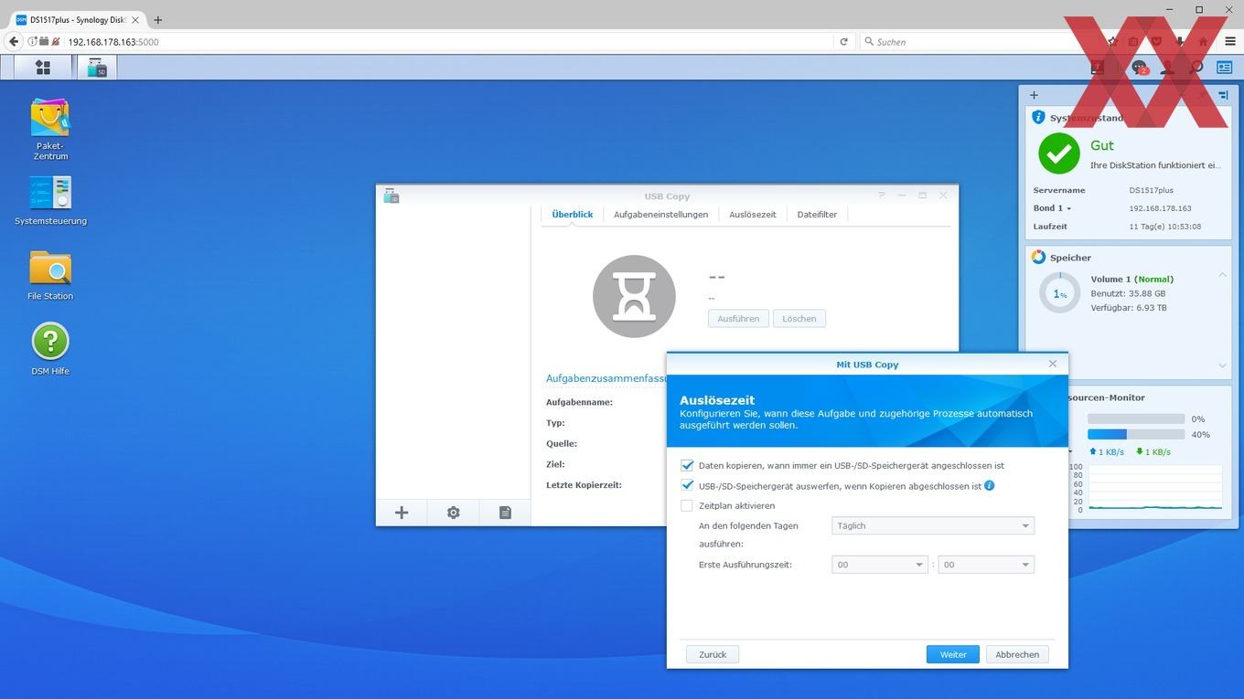Toggle eject USB/SD device after copying
The width and height of the screenshot is (1244, 699).
pos(687,485)
